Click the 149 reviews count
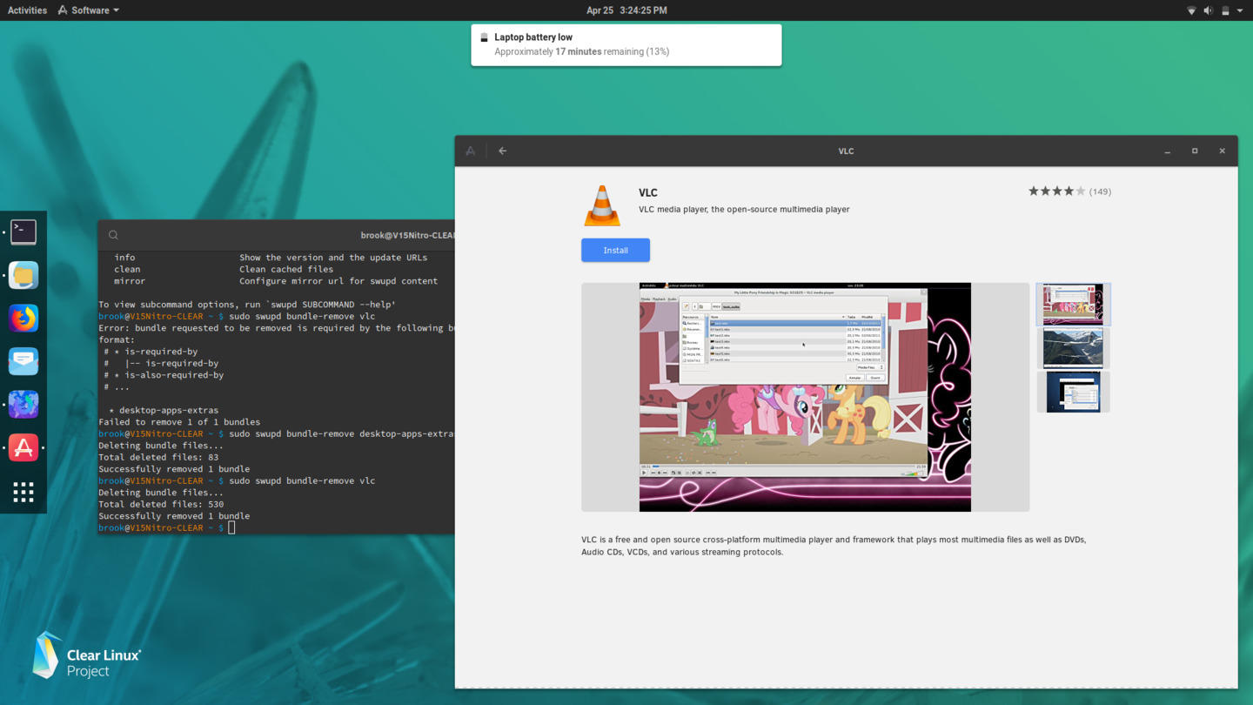This screenshot has width=1253, height=705. pyautogui.click(x=1100, y=191)
